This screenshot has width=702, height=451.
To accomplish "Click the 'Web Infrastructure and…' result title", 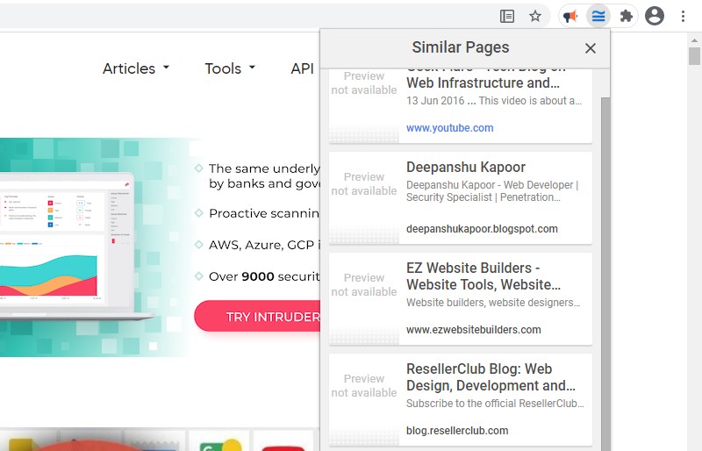I will pyautogui.click(x=483, y=82).
